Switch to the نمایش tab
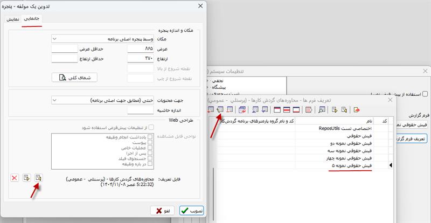 [x=12, y=19]
